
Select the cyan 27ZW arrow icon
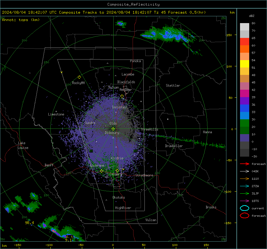click(x=244, y=186)
